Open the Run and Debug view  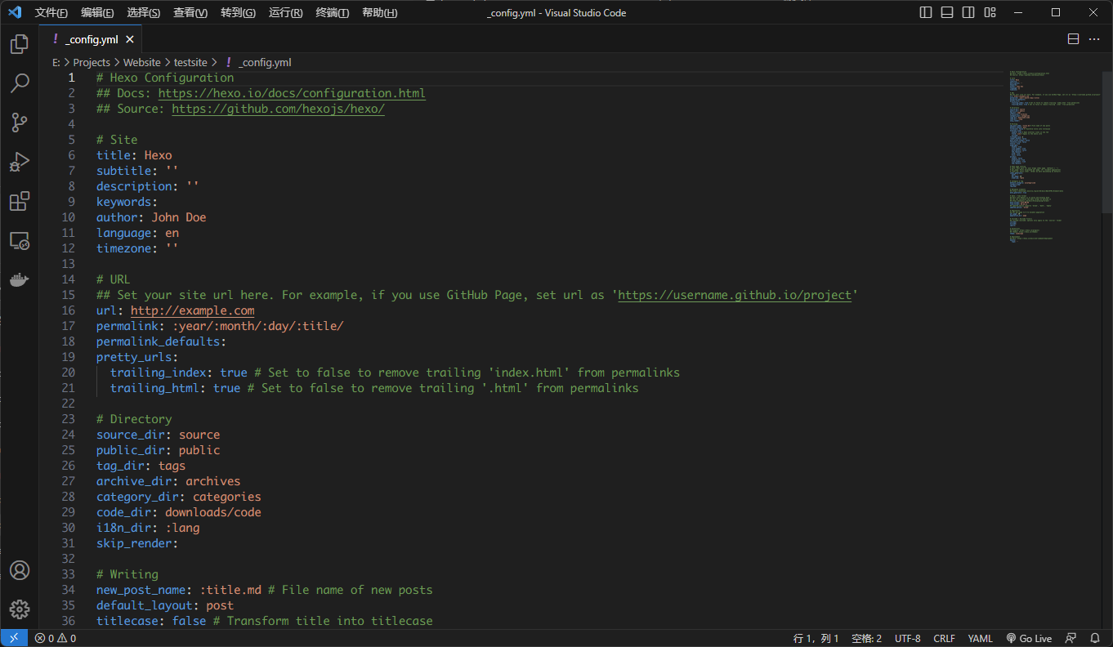(x=20, y=162)
